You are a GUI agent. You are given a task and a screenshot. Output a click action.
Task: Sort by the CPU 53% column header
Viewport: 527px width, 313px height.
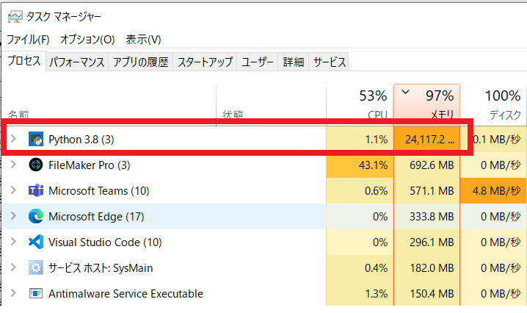tap(360, 104)
